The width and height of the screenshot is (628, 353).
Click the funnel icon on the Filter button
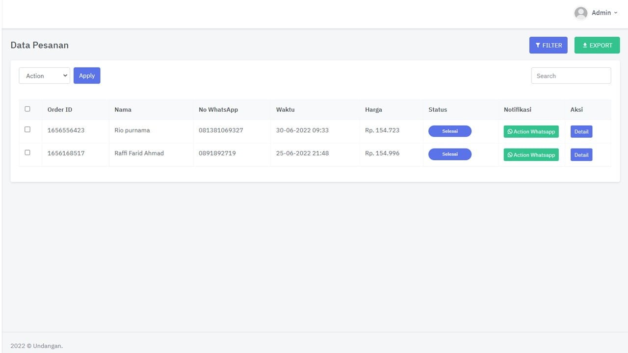click(x=538, y=46)
